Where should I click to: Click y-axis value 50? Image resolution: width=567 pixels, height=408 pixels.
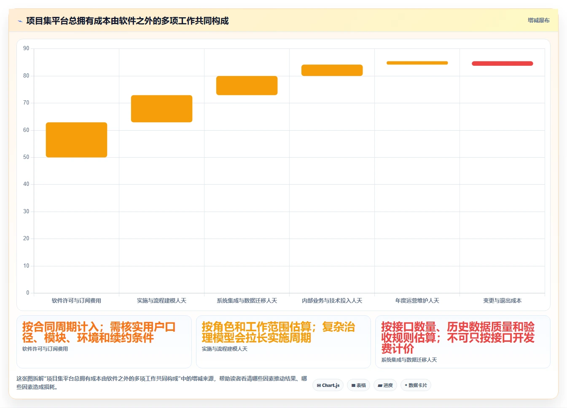(26, 157)
